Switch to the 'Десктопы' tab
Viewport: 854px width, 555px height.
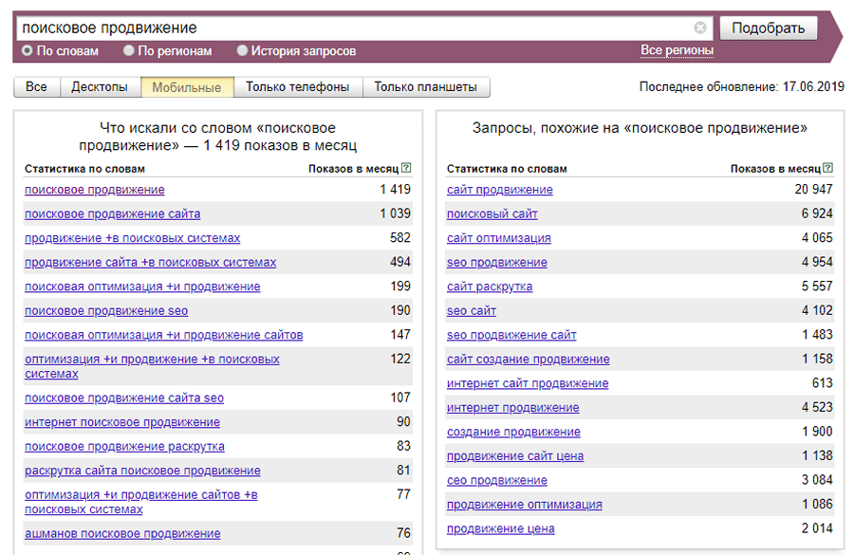click(100, 87)
